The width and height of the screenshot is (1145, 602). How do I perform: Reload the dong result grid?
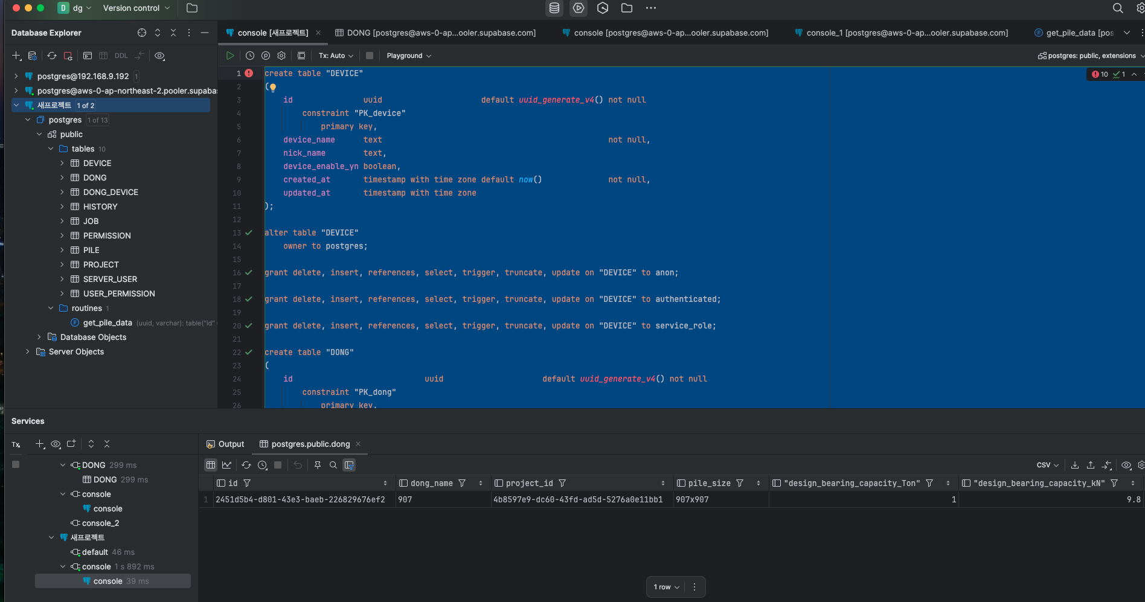(x=246, y=465)
